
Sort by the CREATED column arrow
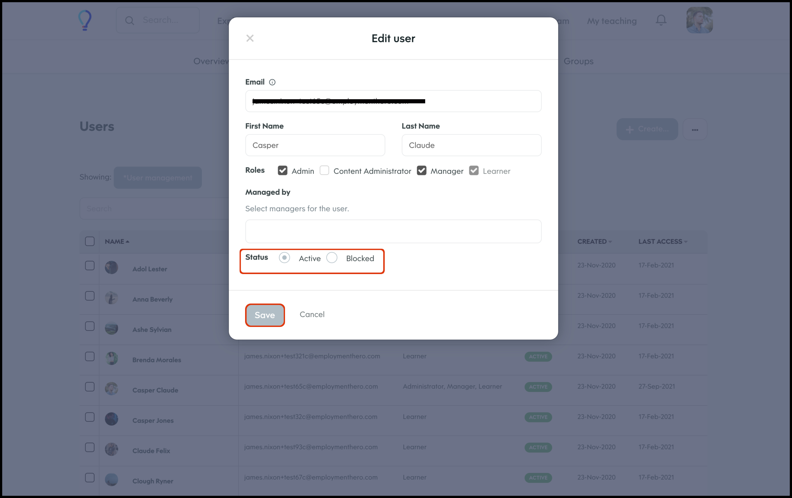(x=610, y=242)
